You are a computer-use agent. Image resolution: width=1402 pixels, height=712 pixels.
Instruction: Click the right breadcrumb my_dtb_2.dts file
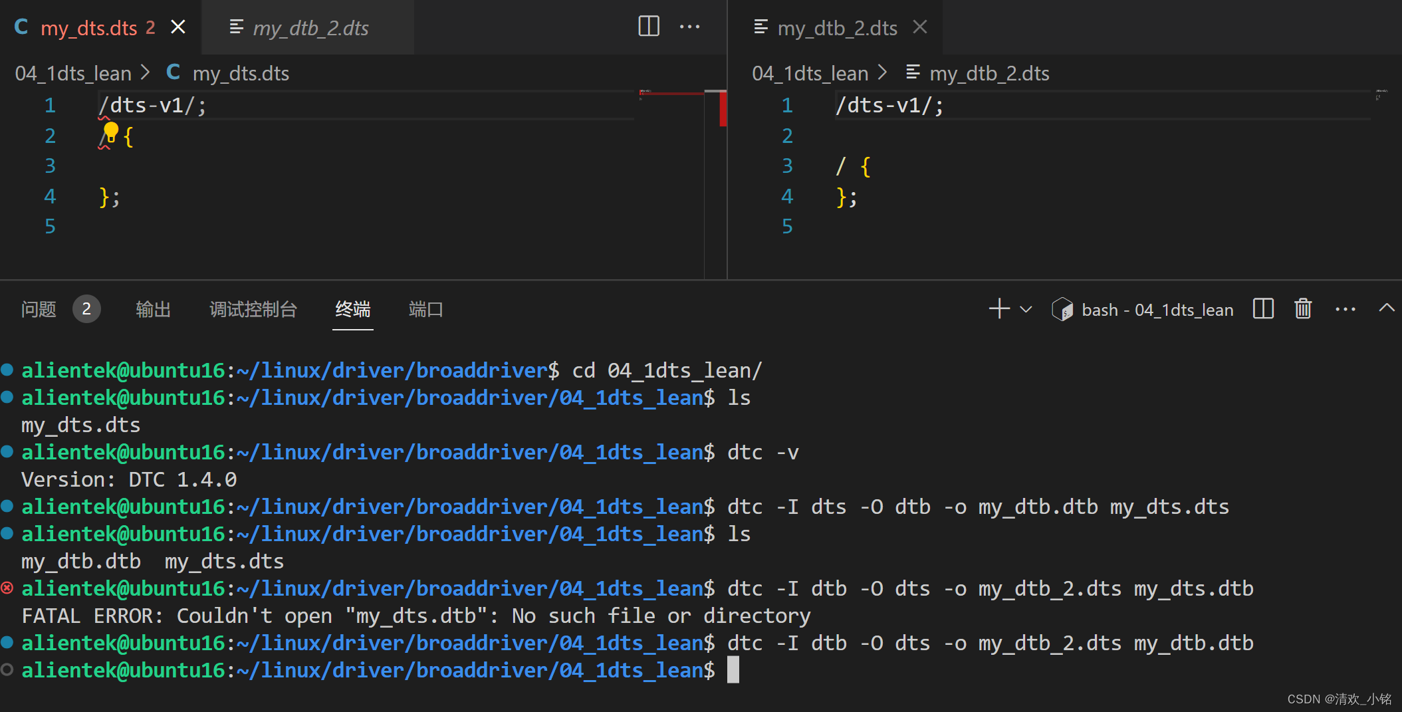coord(989,73)
